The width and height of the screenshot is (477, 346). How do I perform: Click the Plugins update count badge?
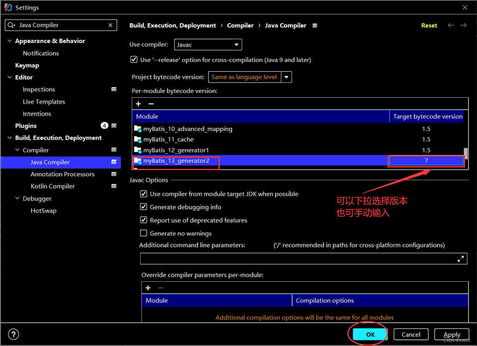pyautogui.click(x=104, y=126)
